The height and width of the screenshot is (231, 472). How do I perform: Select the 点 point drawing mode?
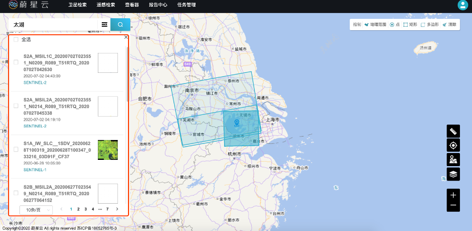click(392, 25)
